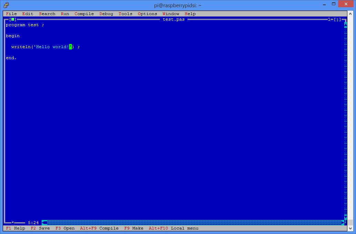The height and width of the screenshot is (234, 356).
Task: Click the 5:24 cursor position indicator
Action: 33,222
